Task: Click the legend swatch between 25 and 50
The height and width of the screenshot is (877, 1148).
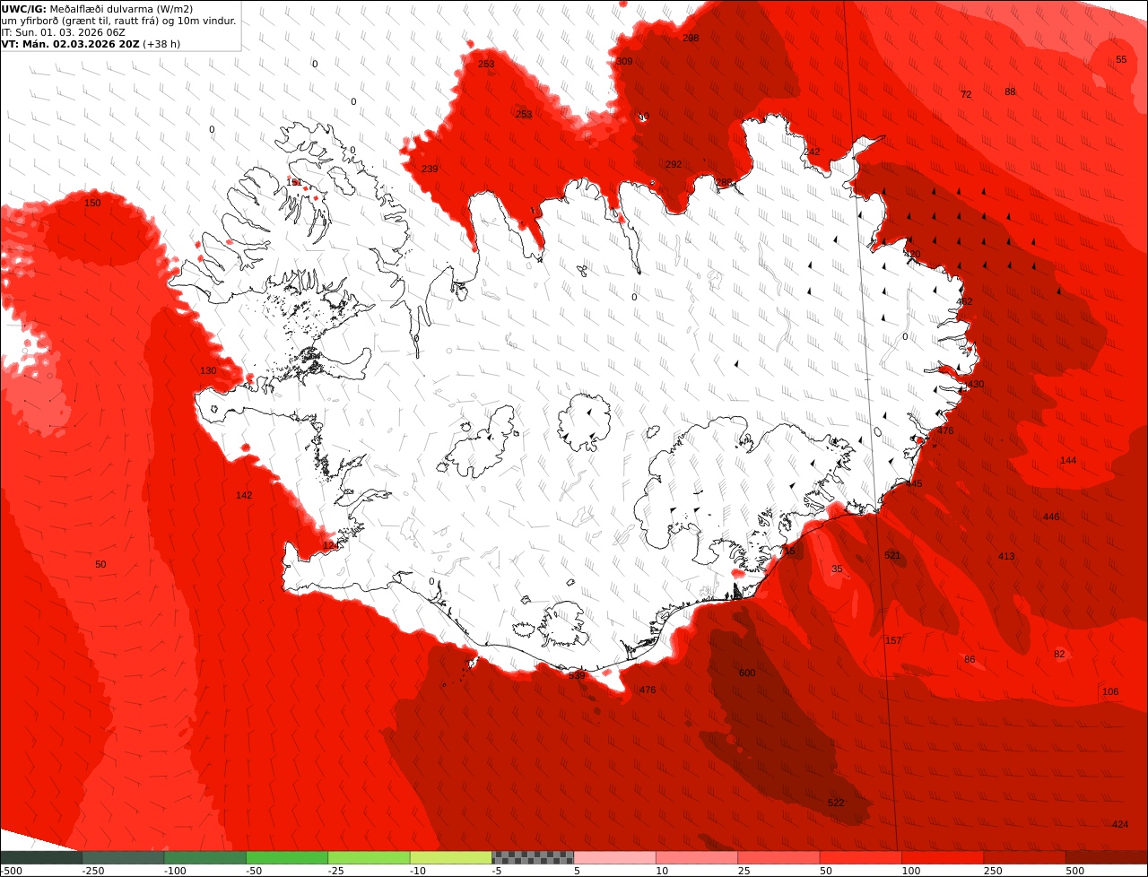Action: coord(778,857)
